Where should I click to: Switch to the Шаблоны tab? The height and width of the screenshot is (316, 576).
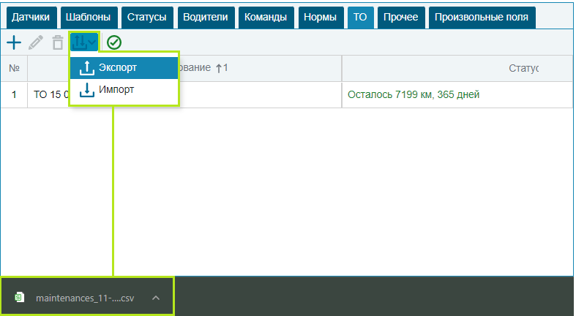pyautogui.click(x=88, y=17)
